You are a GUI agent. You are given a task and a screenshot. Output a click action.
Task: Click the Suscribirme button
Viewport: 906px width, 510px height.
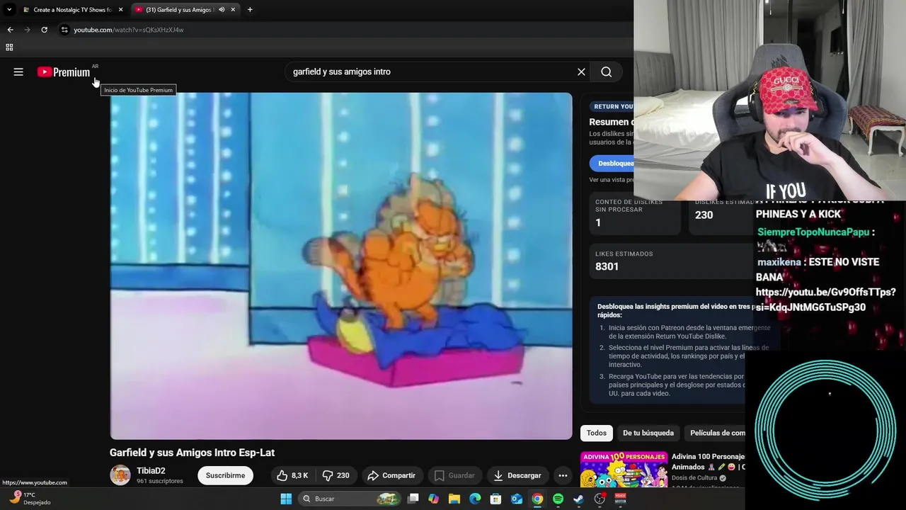[x=225, y=475]
